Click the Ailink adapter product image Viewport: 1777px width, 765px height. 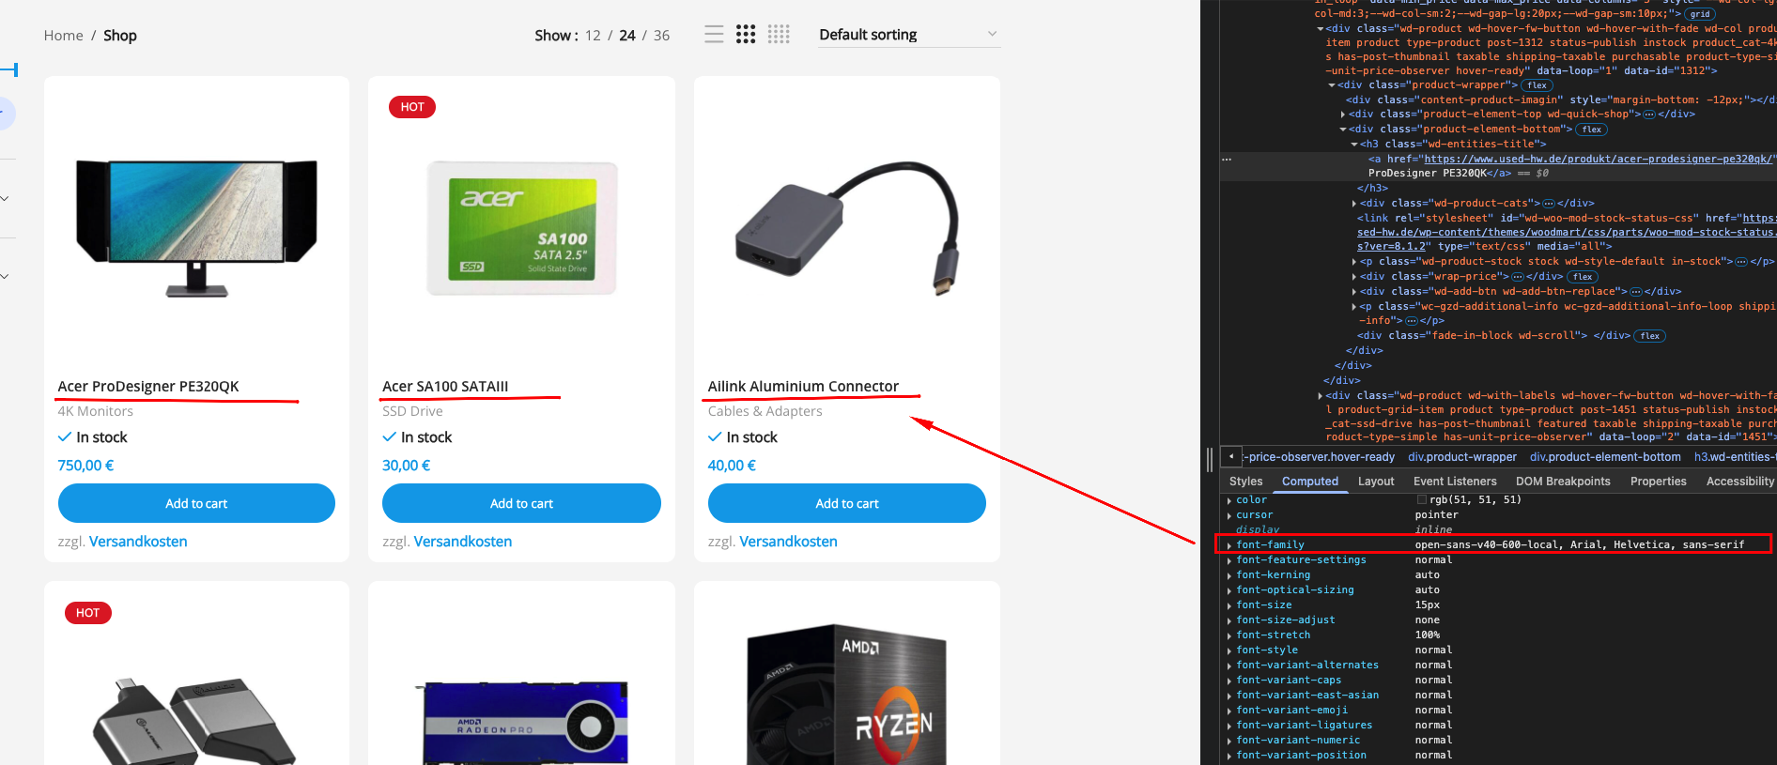coord(847,228)
